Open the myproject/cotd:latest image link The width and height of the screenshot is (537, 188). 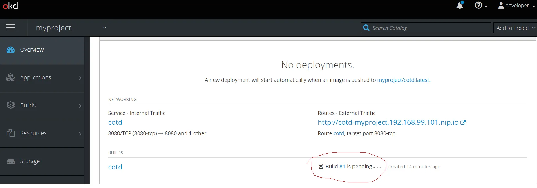[x=403, y=80]
